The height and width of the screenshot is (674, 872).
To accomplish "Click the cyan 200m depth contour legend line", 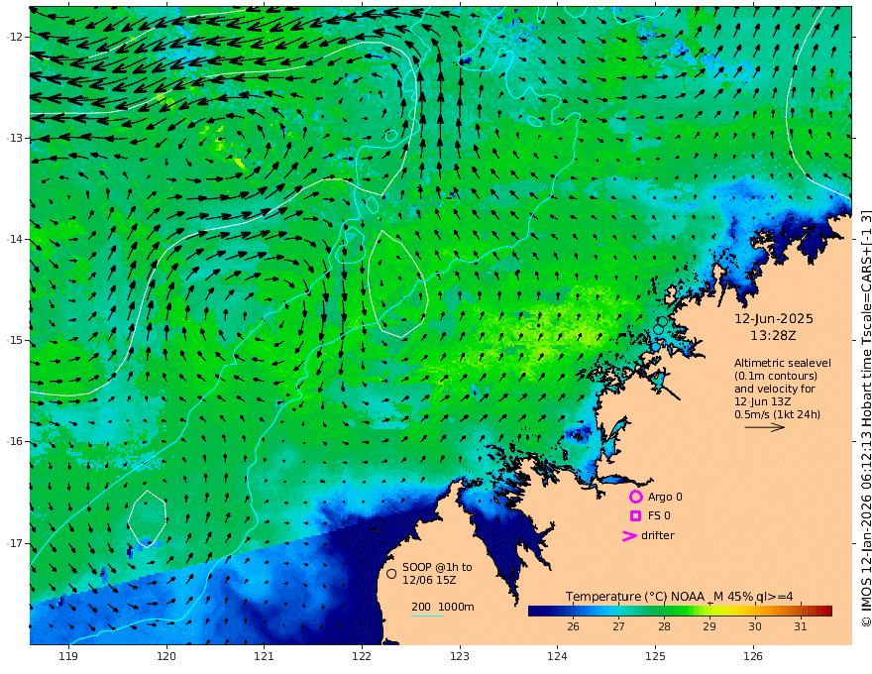I will coord(427,616).
